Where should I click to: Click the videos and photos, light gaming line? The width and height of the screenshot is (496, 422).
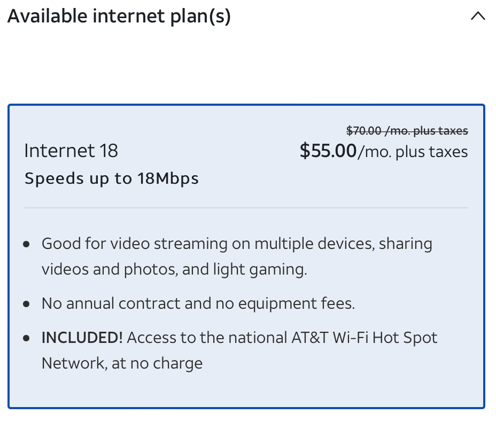[x=174, y=269]
